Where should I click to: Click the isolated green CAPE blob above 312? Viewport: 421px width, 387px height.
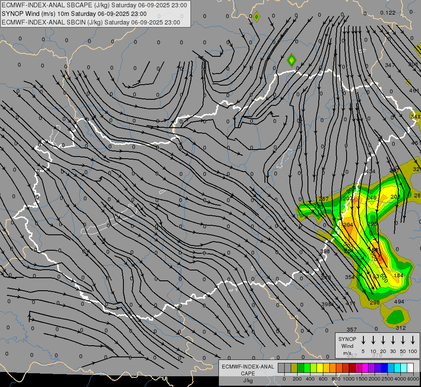pos(395,316)
